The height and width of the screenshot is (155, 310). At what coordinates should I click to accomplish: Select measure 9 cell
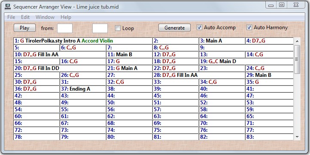[246, 48]
